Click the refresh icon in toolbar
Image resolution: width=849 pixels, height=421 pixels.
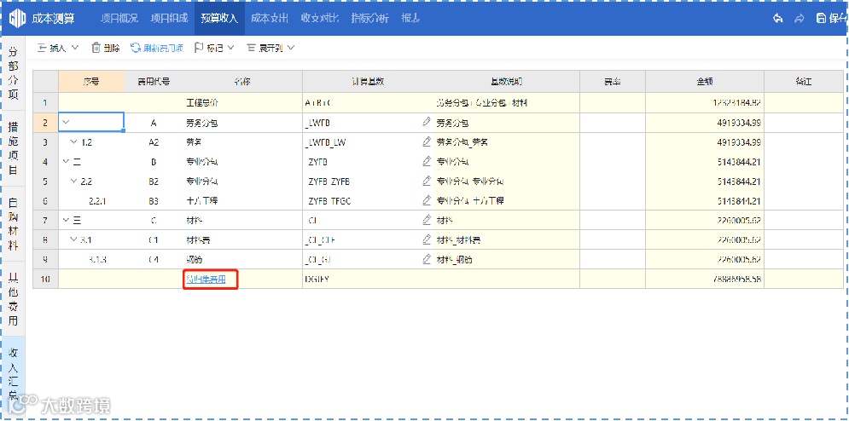click(136, 48)
